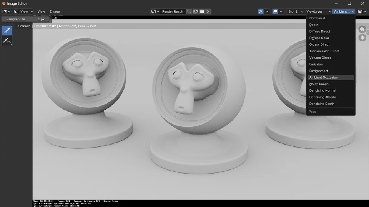Select the Combined pass
Image resolution: width=369 pixels, height=207 pixels.
(331, 18)
